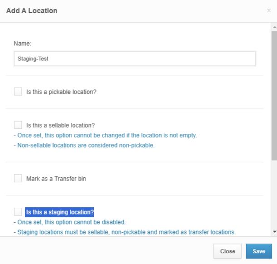Click the vertical scrollbar thumb

point(274,95)
